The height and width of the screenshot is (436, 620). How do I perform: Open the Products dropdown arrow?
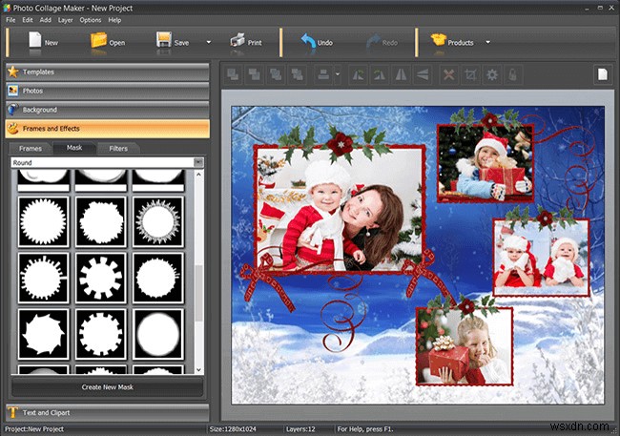487,42
